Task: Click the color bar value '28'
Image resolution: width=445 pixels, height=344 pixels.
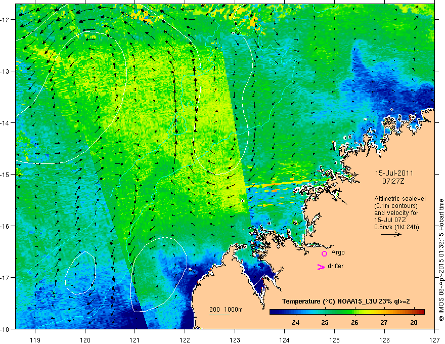Action: coord(414,323)
